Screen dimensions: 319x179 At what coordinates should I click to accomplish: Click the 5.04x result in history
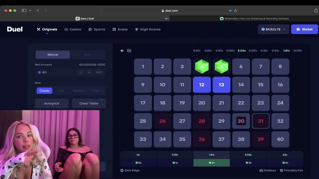[242, 51]
